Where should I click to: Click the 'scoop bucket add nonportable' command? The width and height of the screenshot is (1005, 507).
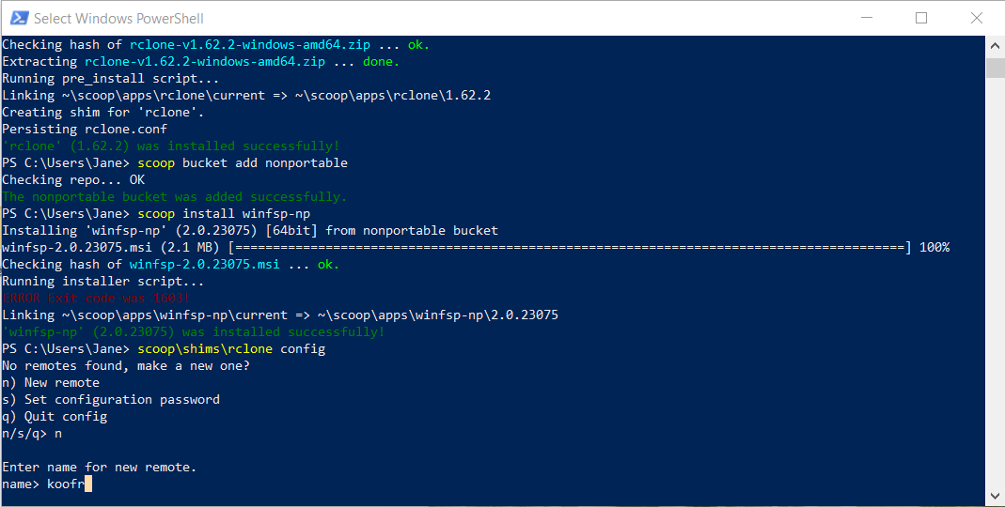click(x=243, y=162)
